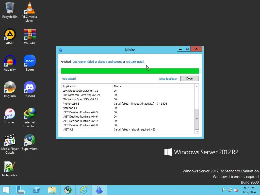The width and height of the screenshot is (260, 195).
Task: Select the Media Player Classic shortcut
Action: coord(10,144)
